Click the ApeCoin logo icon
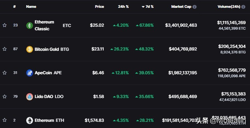250x128 pixels. point(29,73)
